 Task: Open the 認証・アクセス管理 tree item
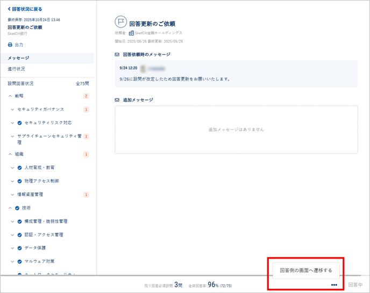click(44, 235)
